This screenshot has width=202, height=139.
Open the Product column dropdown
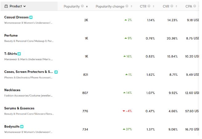(x=15, y=6)
